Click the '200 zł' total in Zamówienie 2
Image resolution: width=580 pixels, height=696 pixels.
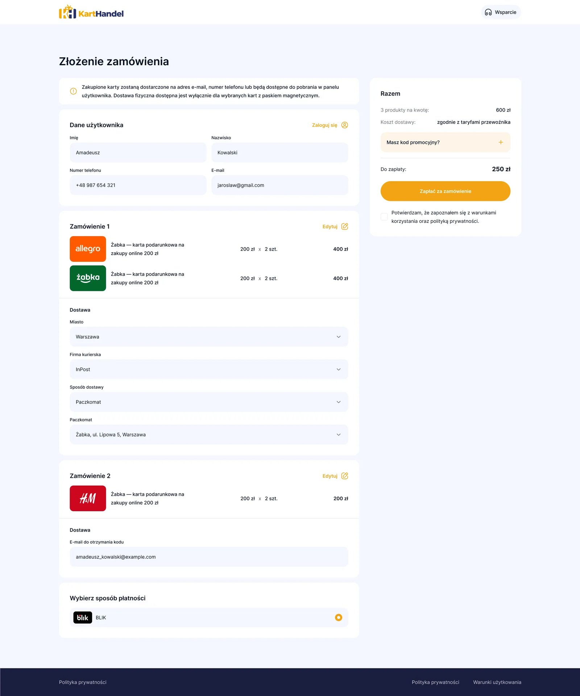(341, 499)
